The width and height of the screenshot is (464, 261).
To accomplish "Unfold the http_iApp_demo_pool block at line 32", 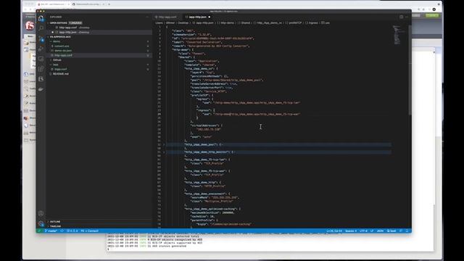I will coord(164,144).
